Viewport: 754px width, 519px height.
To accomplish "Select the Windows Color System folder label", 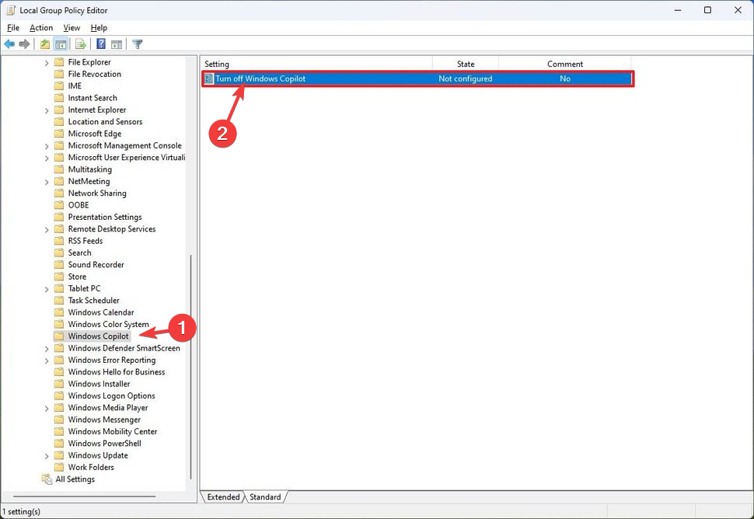I will (x=108, y=325).
